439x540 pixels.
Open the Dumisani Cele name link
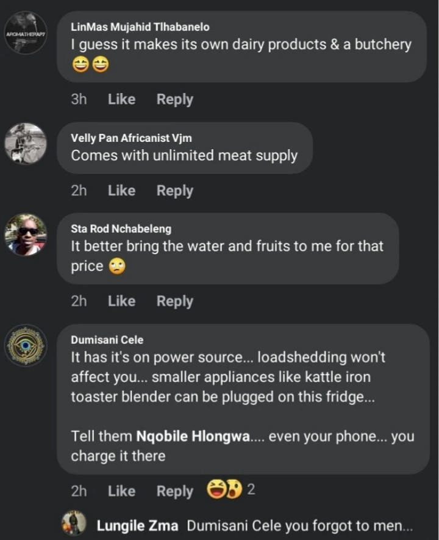[x=107, y=340]
